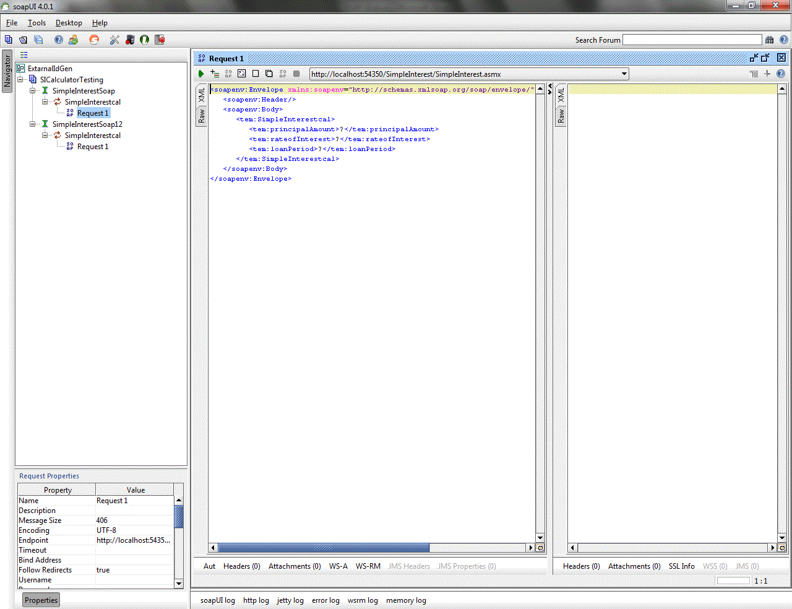Click the Request Properties table scrollbar thumb
Image resolution: width=792 pixels, height=609 pixels.
point(179,517)
